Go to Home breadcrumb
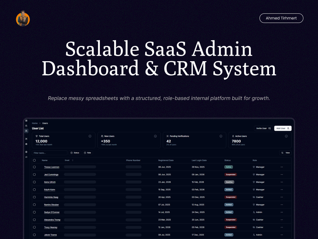 pos(35,123)
